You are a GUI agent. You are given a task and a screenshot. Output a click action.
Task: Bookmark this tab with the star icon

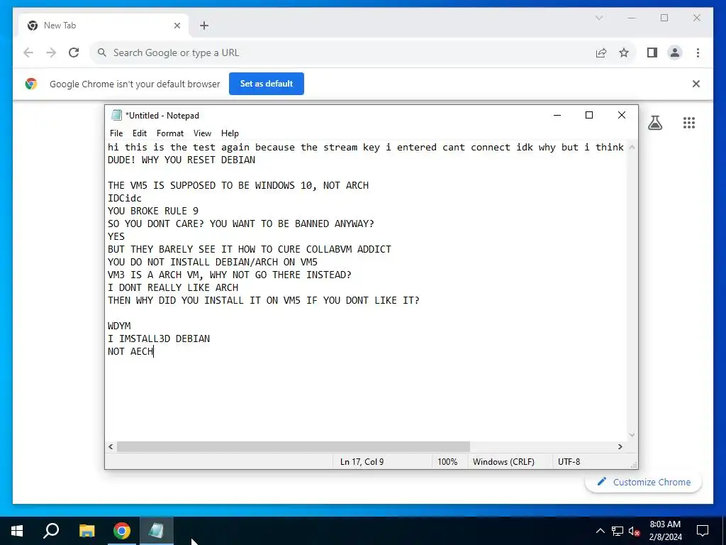point(624,53)
